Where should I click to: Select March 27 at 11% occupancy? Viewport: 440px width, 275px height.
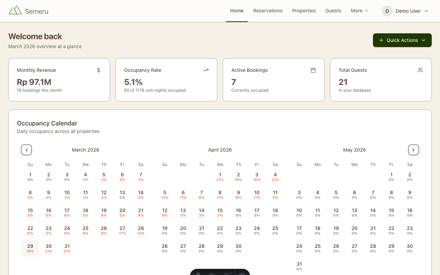122,230
